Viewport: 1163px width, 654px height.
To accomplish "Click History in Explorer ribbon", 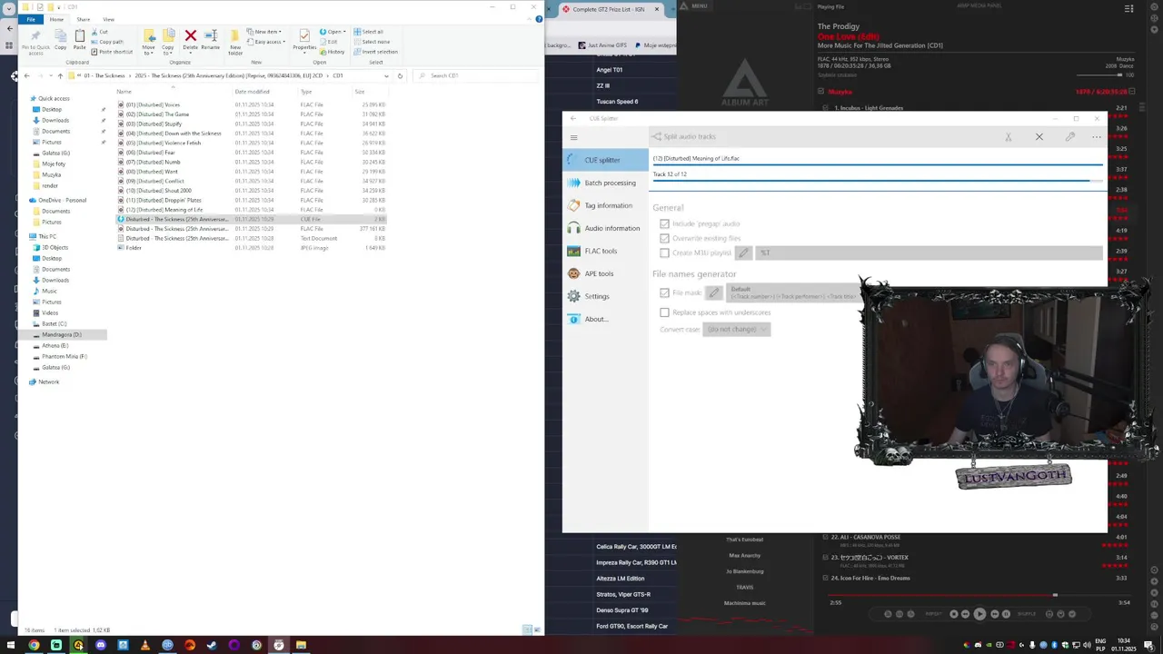I will tap(332, 52).
